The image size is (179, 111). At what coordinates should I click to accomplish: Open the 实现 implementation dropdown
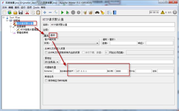72,43
